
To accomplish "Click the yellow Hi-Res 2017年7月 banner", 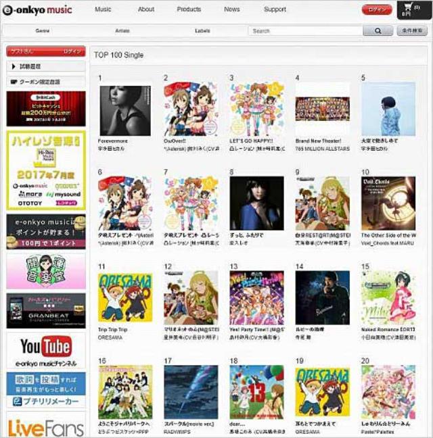I will click(46, 170).
